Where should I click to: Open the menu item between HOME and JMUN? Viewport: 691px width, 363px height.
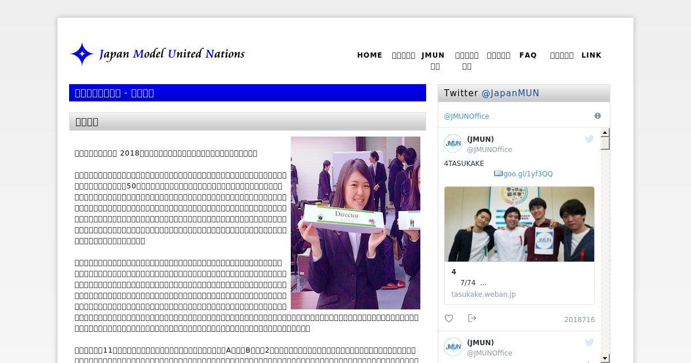pos(404,55)
